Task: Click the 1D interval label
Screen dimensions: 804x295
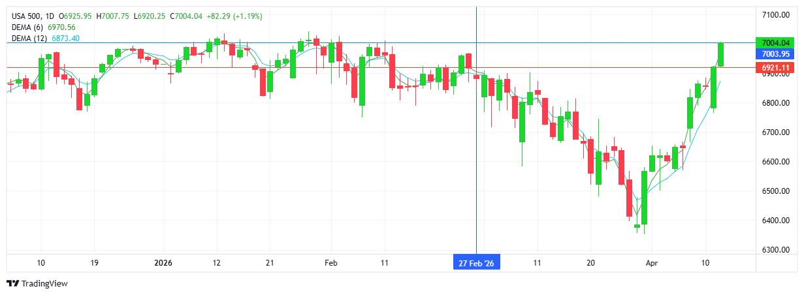Action: point(50,15)
